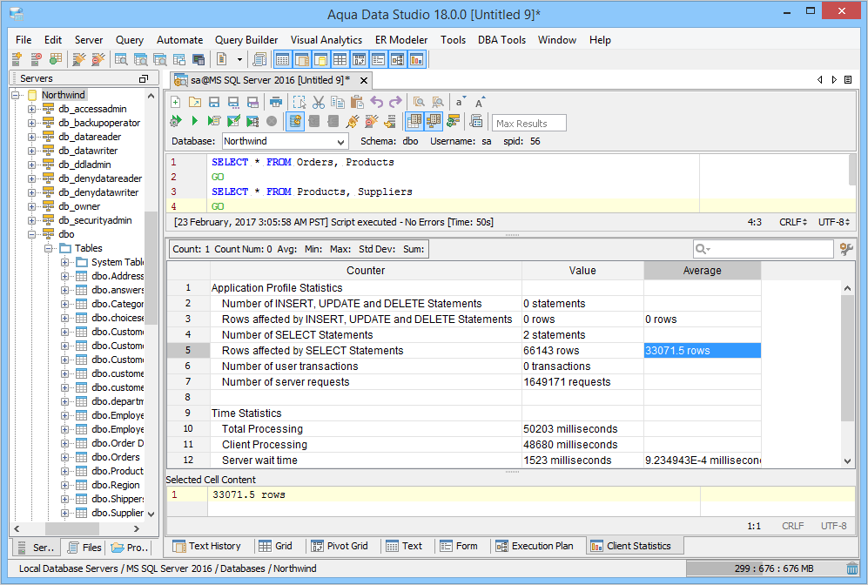868x585 pixels.
Task: Switch to the Execution Plan tab
Action: click(534, 546)
